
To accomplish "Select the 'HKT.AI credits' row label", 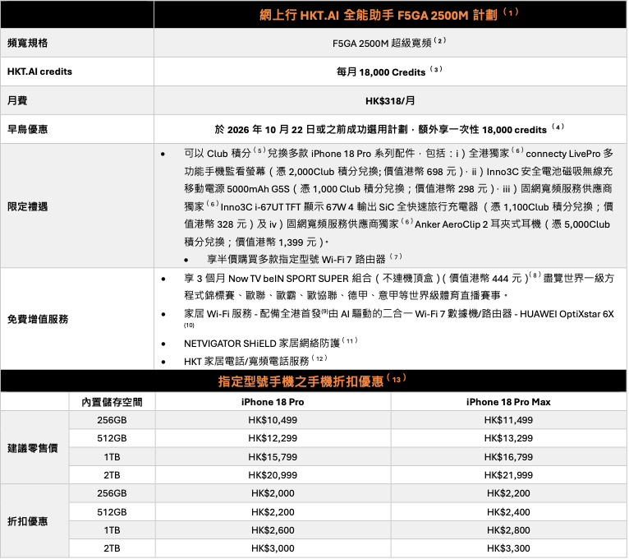I will [x=39, y=72].
